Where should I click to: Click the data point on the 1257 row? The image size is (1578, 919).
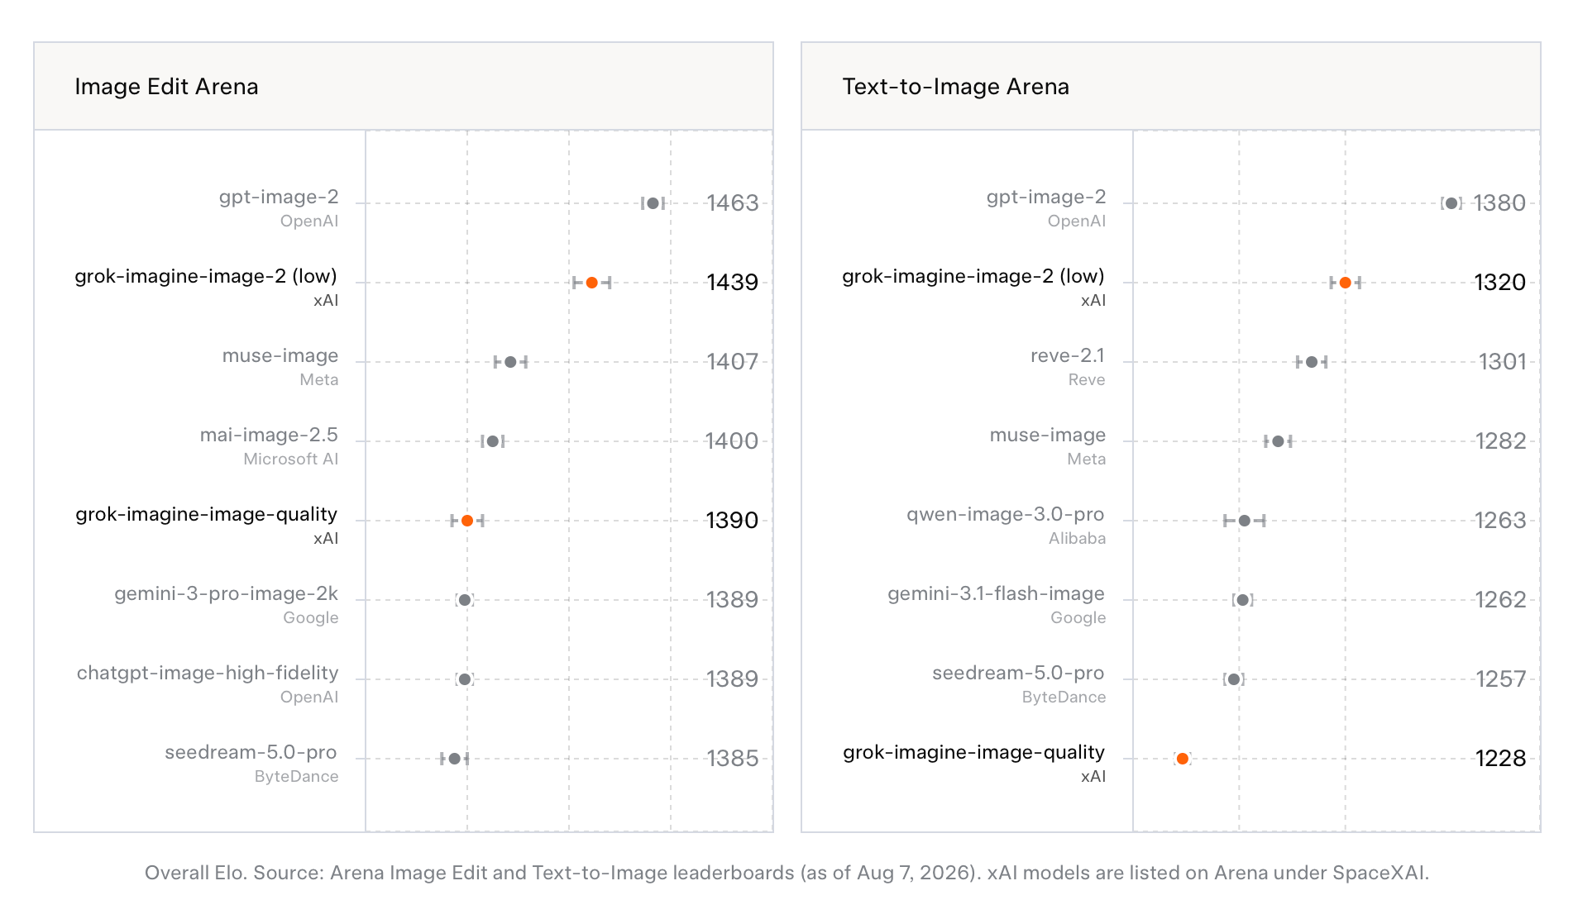[1234, 679]
